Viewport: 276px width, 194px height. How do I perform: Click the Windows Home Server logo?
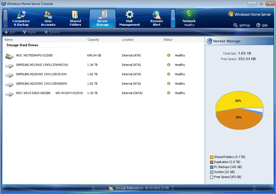coord(249,14)
